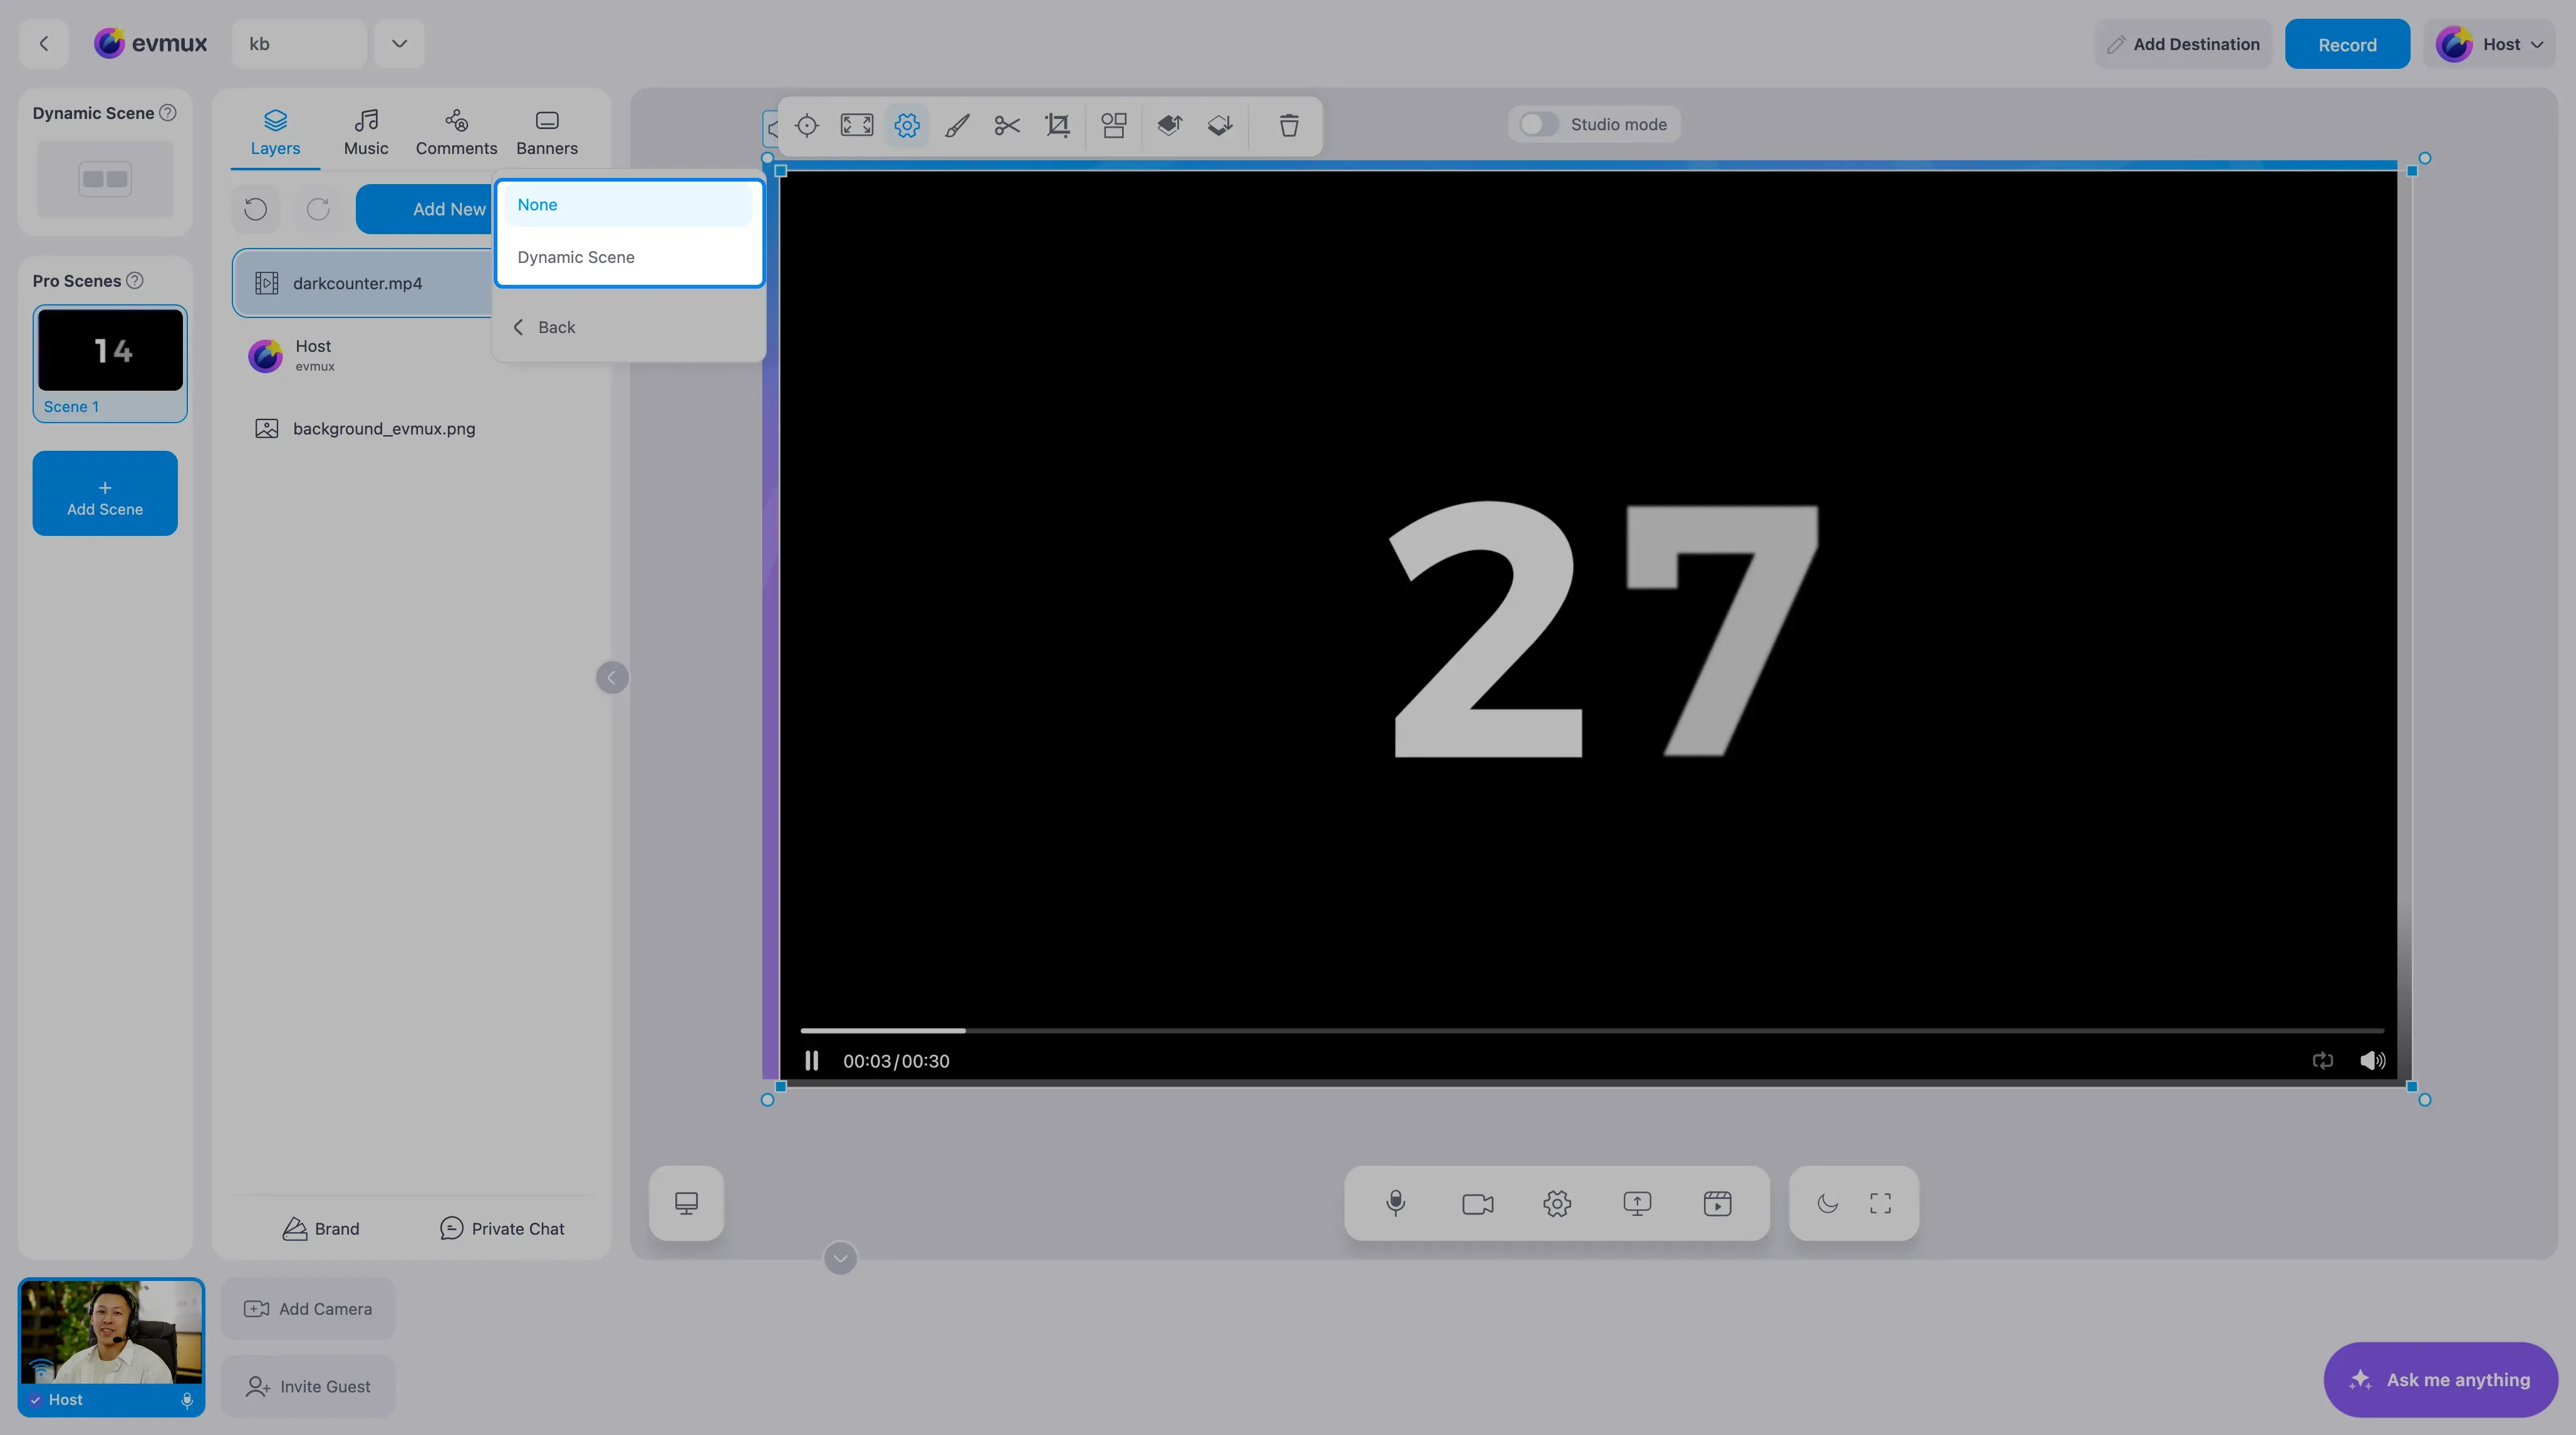Click the kb name input field
2576x1435 pixels.
point(298,44)
